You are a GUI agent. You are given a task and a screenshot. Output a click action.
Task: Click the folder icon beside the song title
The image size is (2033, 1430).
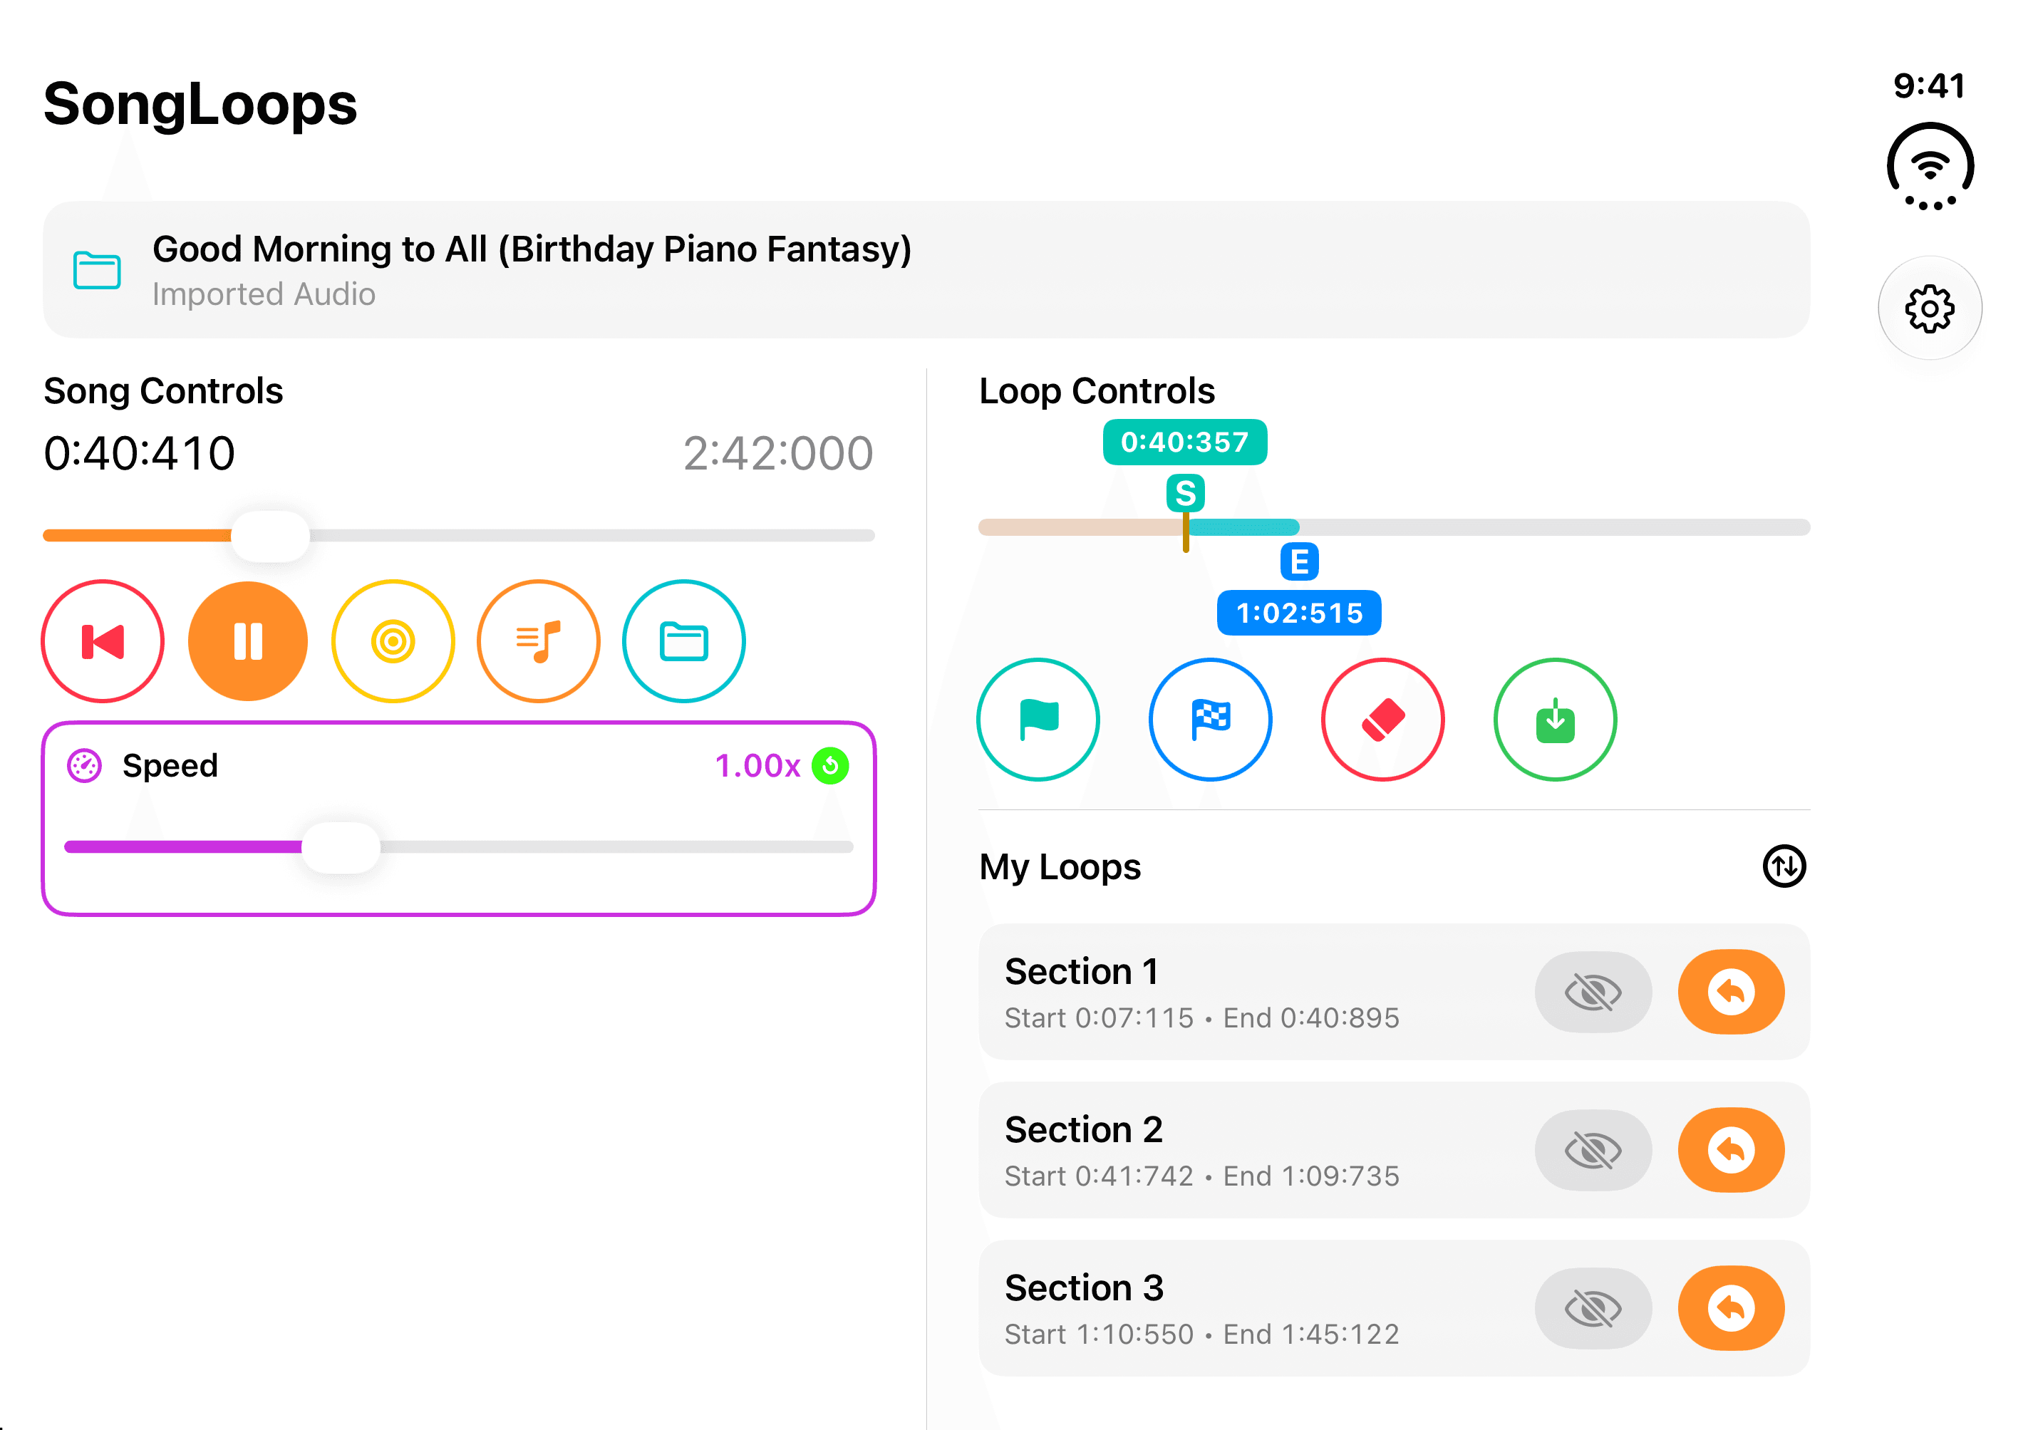[98, 270]
